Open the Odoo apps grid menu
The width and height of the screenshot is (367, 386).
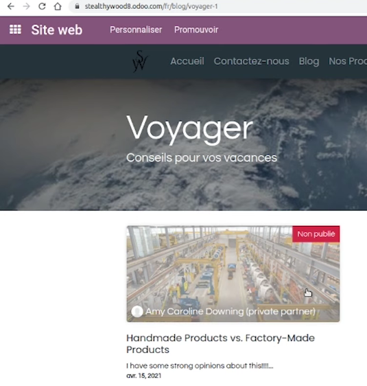pyautogui.click(x=15, y=30)
